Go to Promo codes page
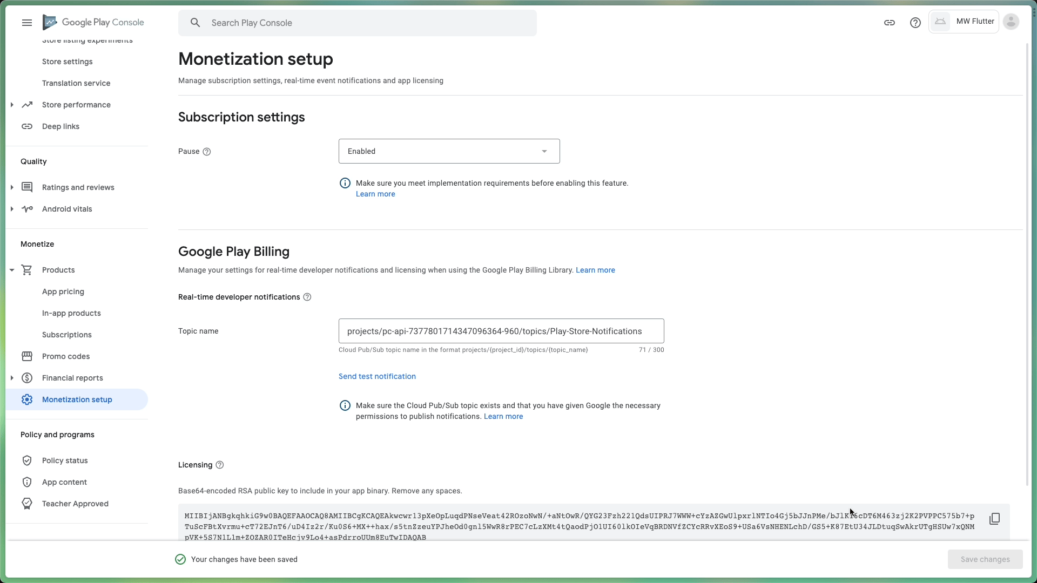The height and width of the screenshot is (583, 1037). 66,356
